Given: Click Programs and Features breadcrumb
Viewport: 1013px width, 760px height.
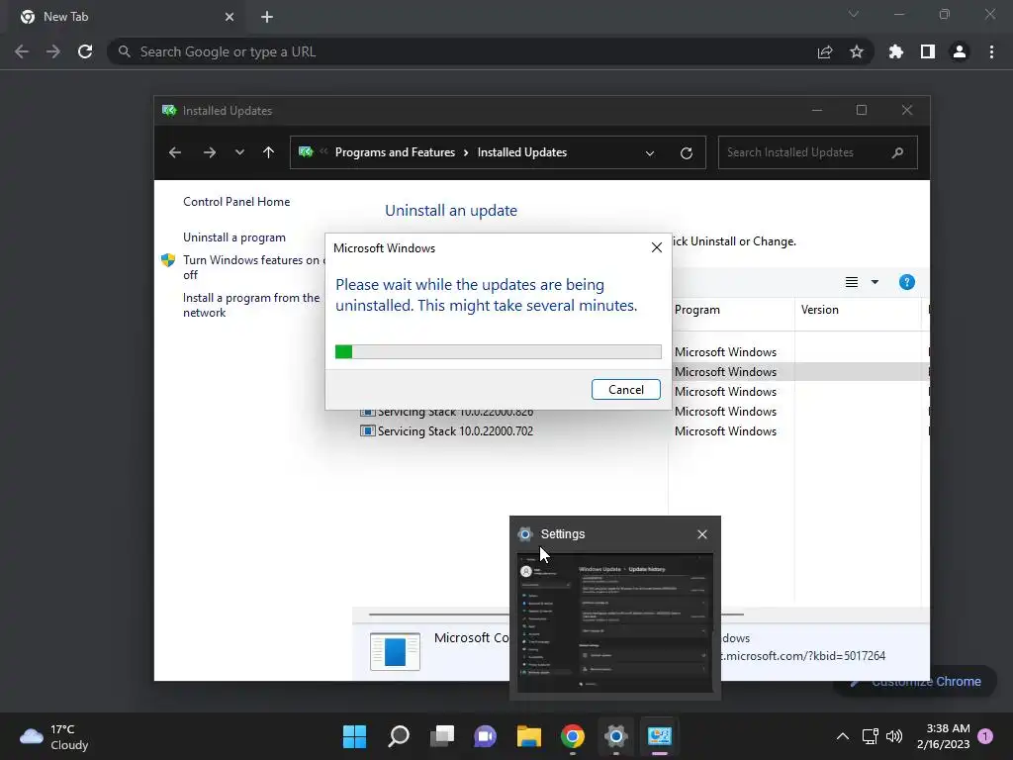Looking at the screenshot, I should (x=395, y=152).
